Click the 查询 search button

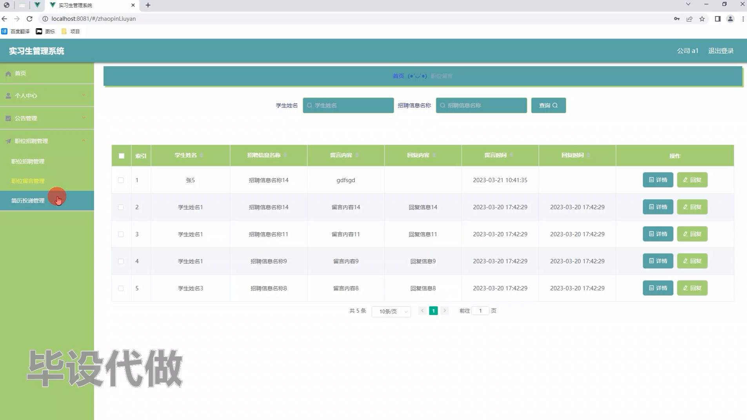point(548,105)
